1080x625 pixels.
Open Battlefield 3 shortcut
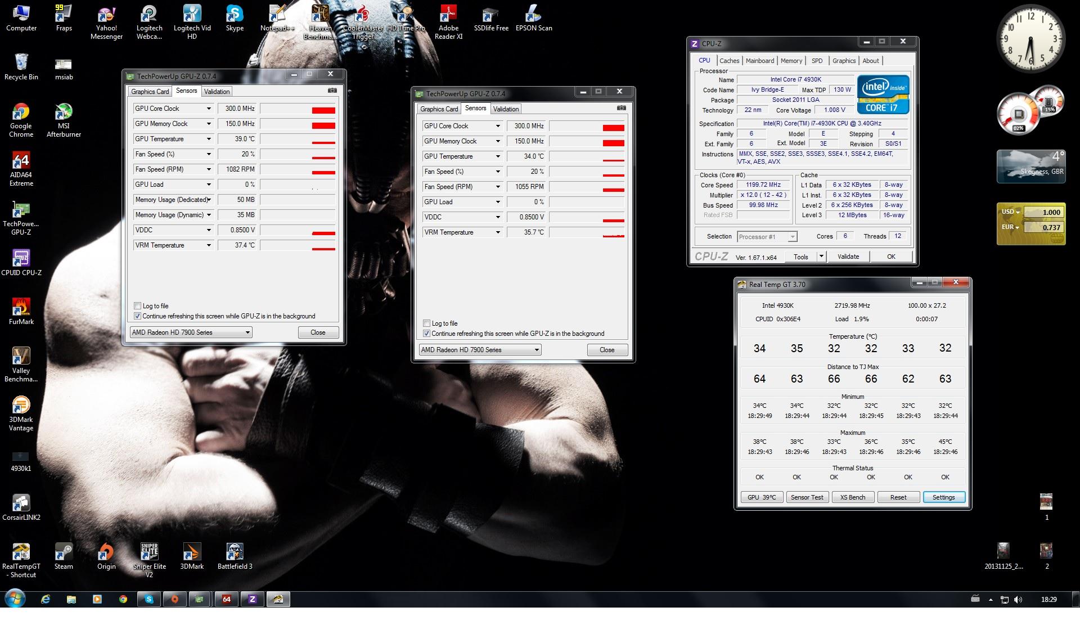pyautogui.click(x=235, y=556)
